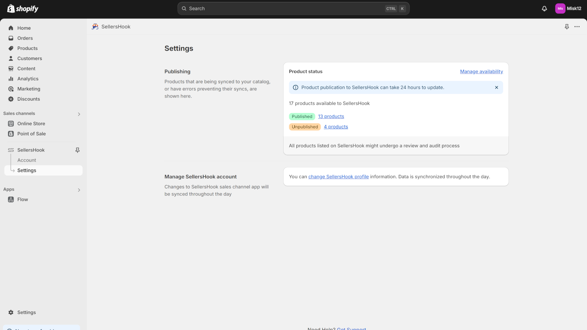Focus the Search input field
This screenshot has width=587, height=330.
(293, 8)
